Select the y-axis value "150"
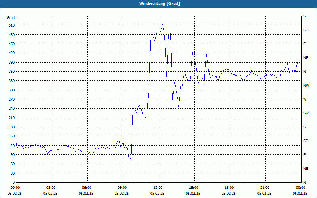This screenshot has height=198, width=317. pos(12,136)
